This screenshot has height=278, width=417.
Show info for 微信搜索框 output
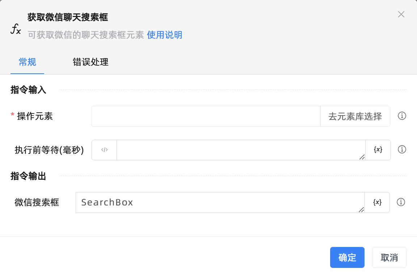(401, 202)
